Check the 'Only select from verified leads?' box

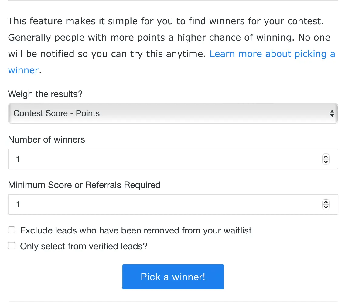click(12, 246)
